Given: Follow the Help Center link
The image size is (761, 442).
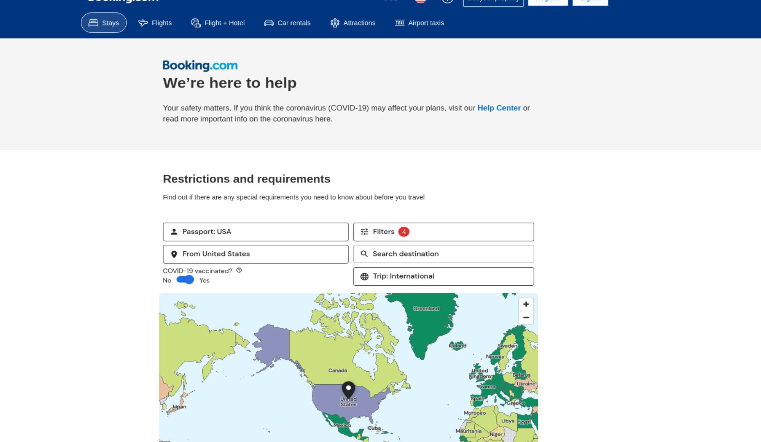Looking at the screenshot, I should point(499,108).
